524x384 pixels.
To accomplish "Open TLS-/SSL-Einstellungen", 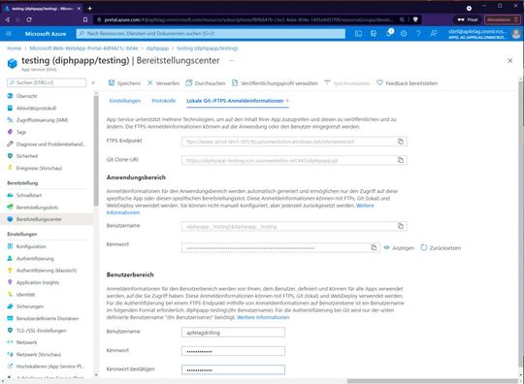I will coord(42,331).
